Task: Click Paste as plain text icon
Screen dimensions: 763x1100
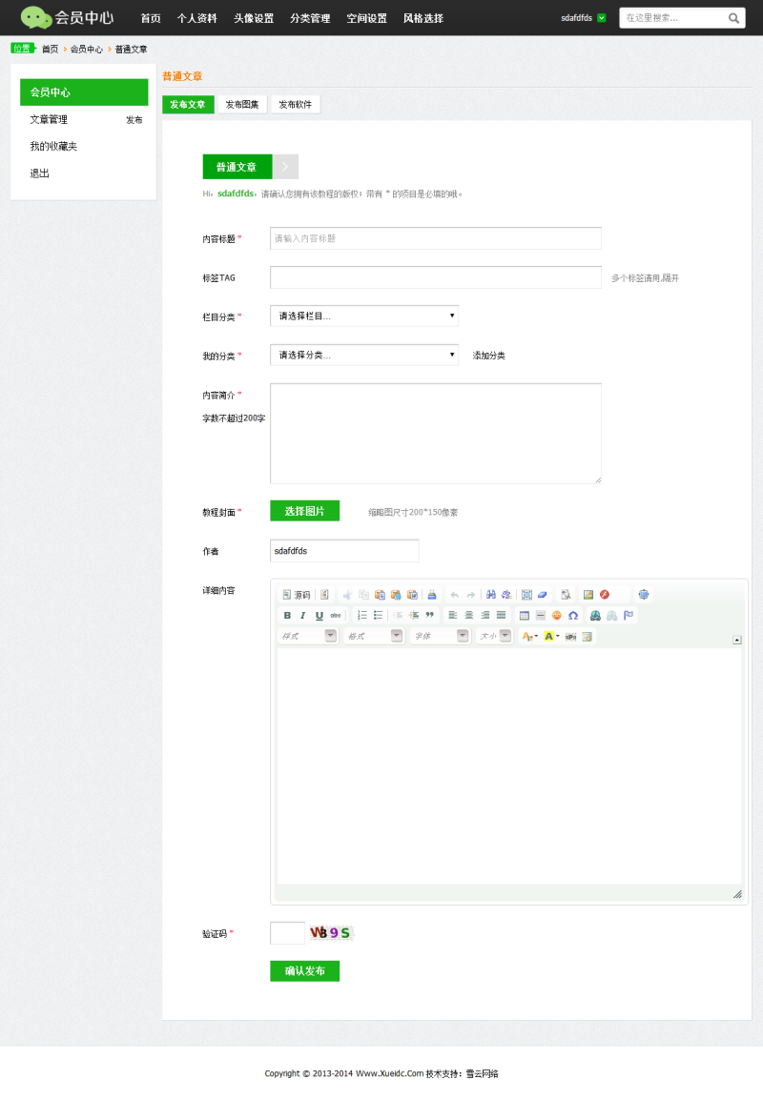Action: click(396, 595)
